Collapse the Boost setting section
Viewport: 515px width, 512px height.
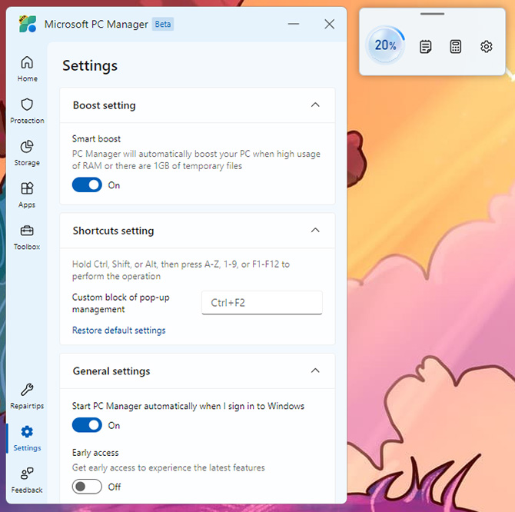point(315,105)
